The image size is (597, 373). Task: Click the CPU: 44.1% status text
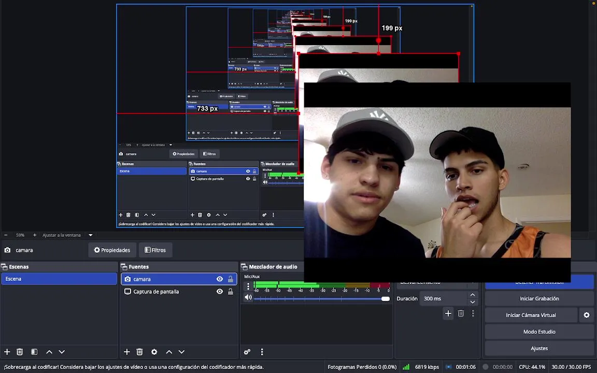point(532,367)
